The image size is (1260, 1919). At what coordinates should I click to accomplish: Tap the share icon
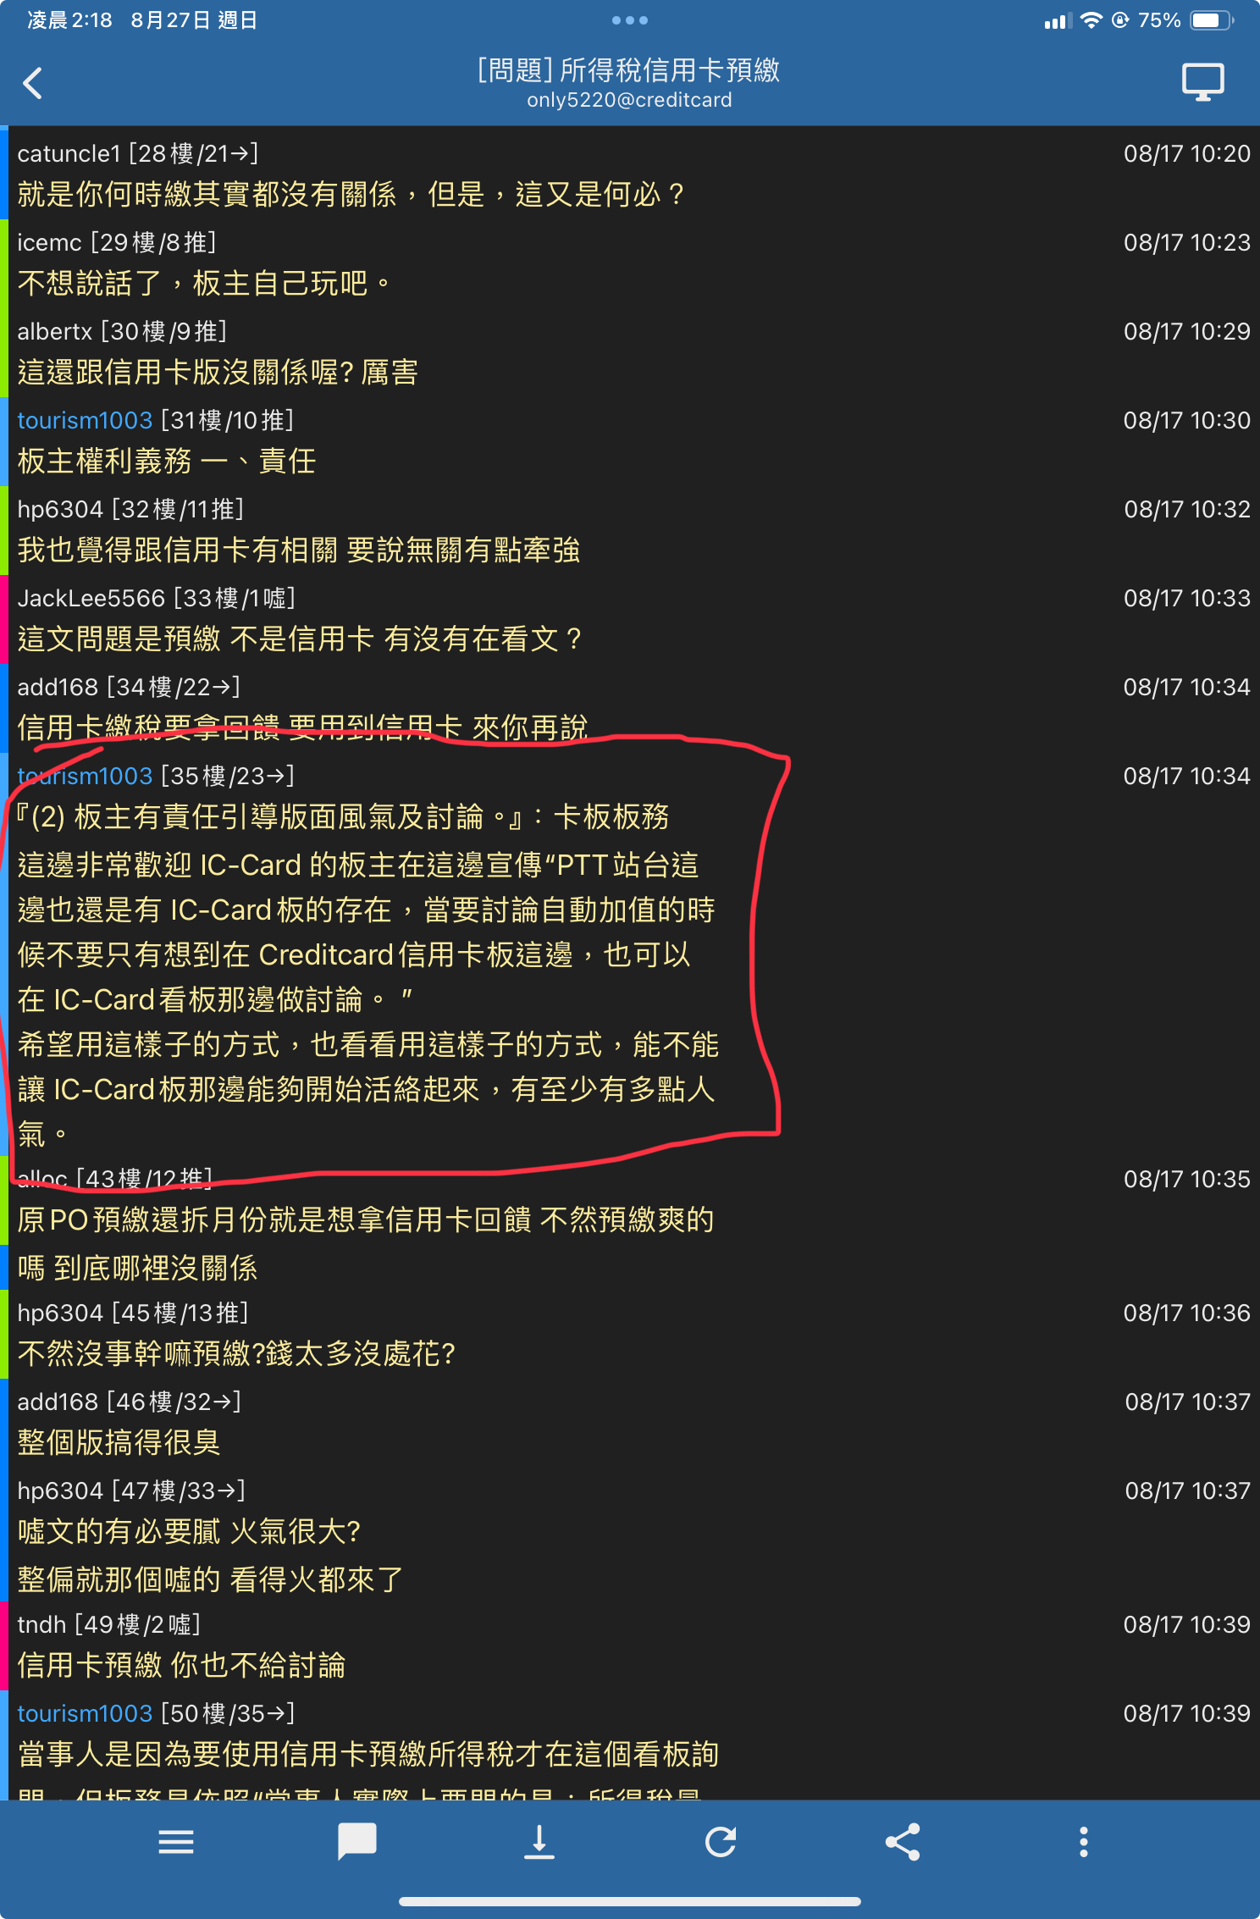tap(903, 1842)
